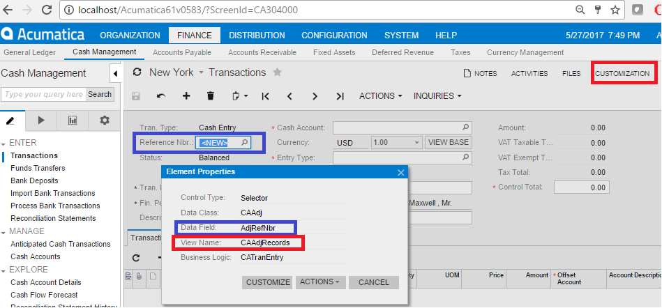This screenshot has height=308, width=662.
Task: Select the pencil data entry tab
Action: point(11,121)
